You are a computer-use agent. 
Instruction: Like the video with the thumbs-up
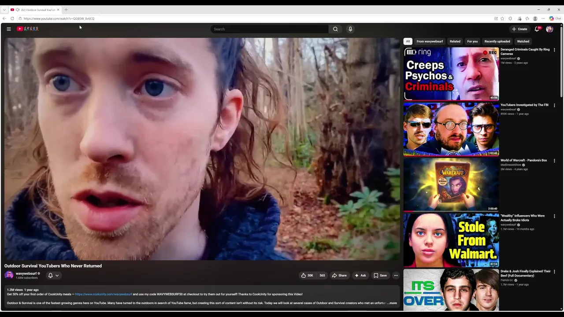[x=307, y=276]
